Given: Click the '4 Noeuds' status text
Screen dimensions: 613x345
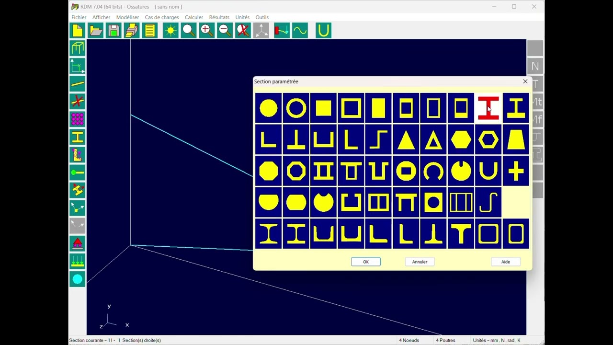Looking at the screenshot, I should coord(409,340).
